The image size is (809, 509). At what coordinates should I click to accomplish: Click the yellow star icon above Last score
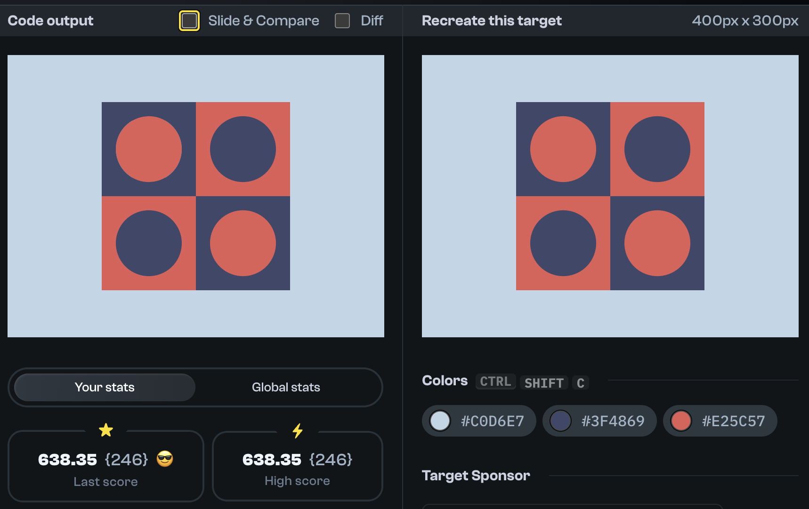tap(106, 430)
